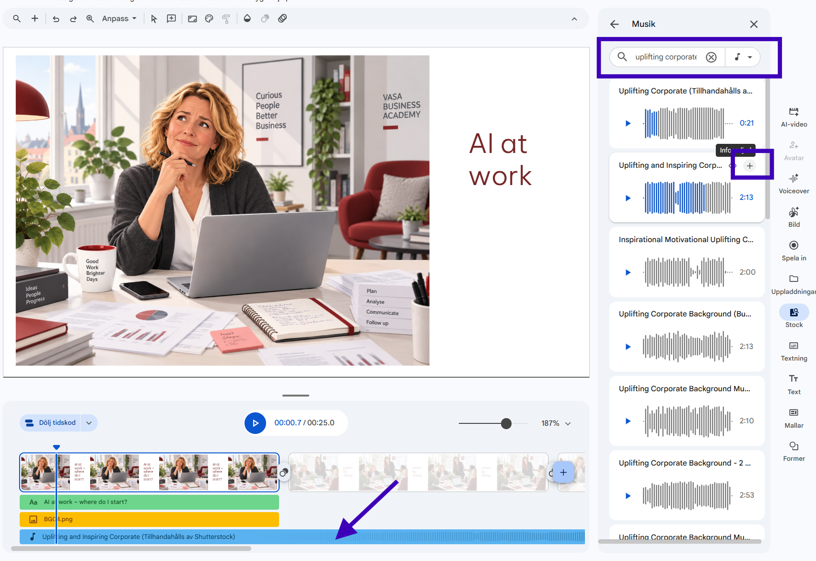Open the theme palette icon
Image resolution: width=816 pixels, height=561 pixels.
pos(209,19)
